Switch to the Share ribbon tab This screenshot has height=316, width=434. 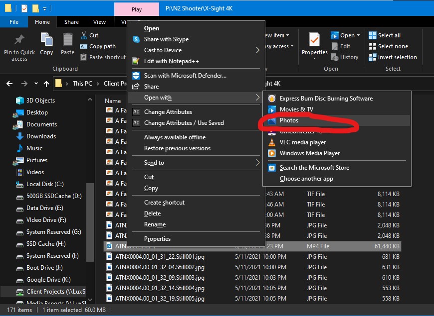pos(71,22)
